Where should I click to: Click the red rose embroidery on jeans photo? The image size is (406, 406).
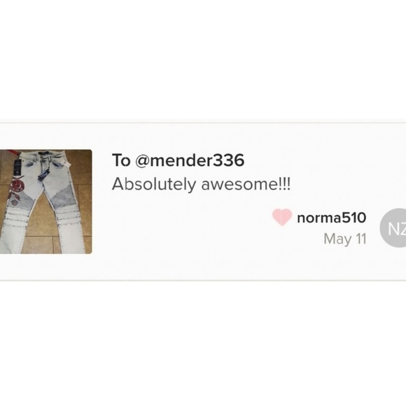click(16, 187)
